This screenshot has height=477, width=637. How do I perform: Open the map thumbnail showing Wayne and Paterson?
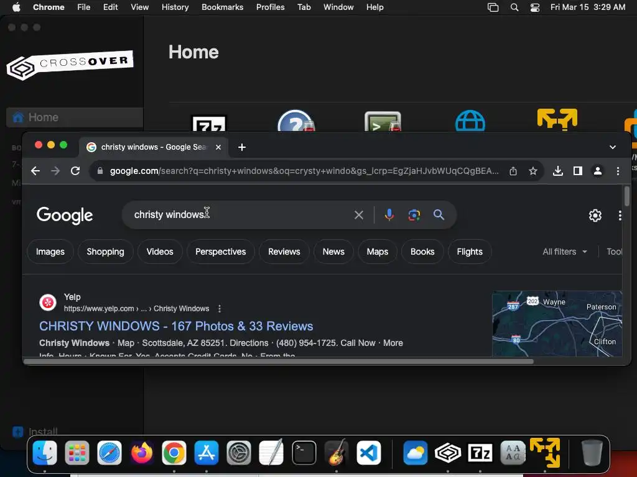point(557,324)
